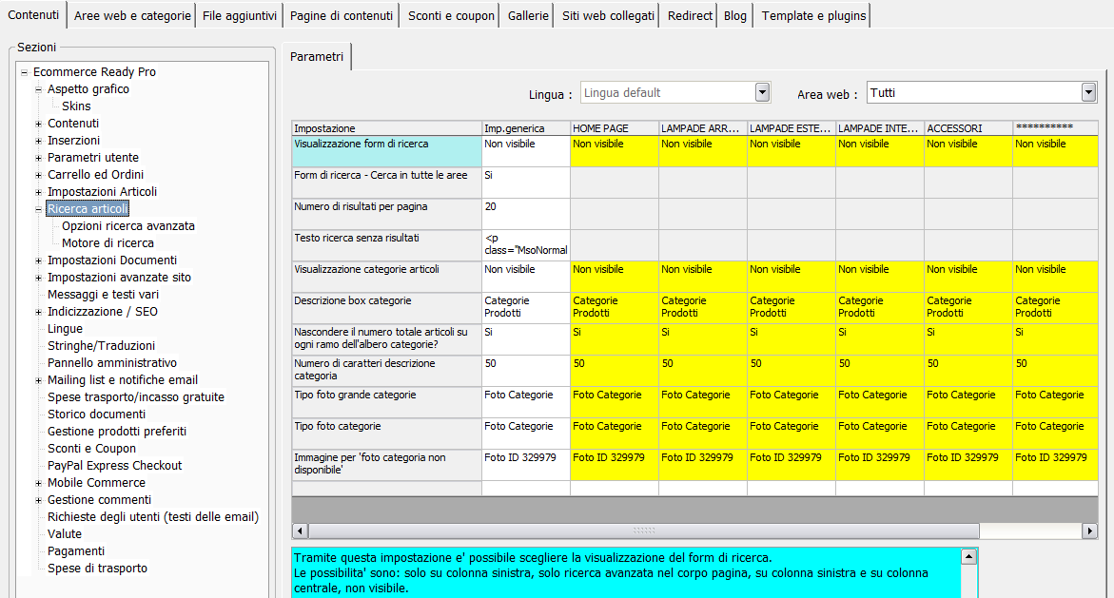This screenshot has width=1114, height=598.
Task: Click the horizontal scrollbar left arrow
Action: 300,530
